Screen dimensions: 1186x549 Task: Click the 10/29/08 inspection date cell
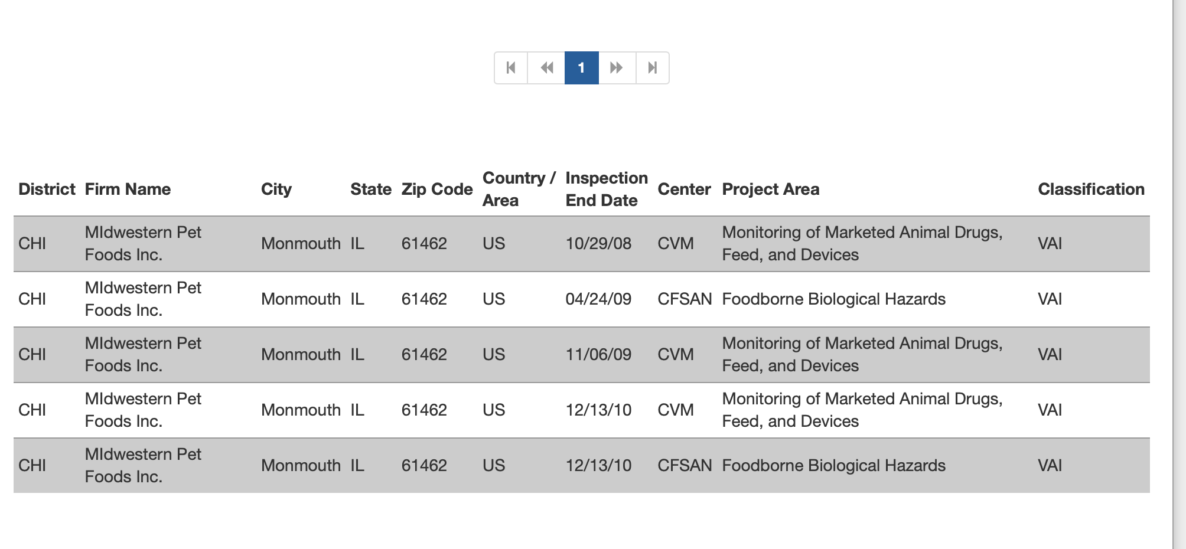(x=598, y=243)
